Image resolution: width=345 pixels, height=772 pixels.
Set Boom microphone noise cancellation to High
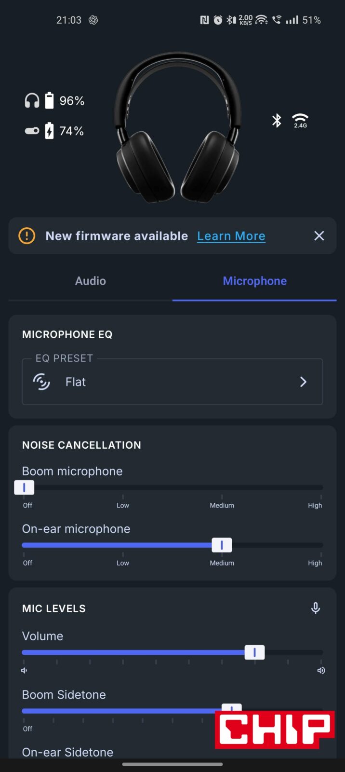[320, 488]
